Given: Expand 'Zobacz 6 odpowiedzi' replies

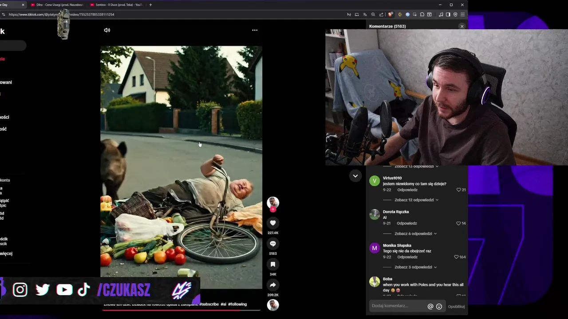Looking at the screenshot, I should [415, 233].
